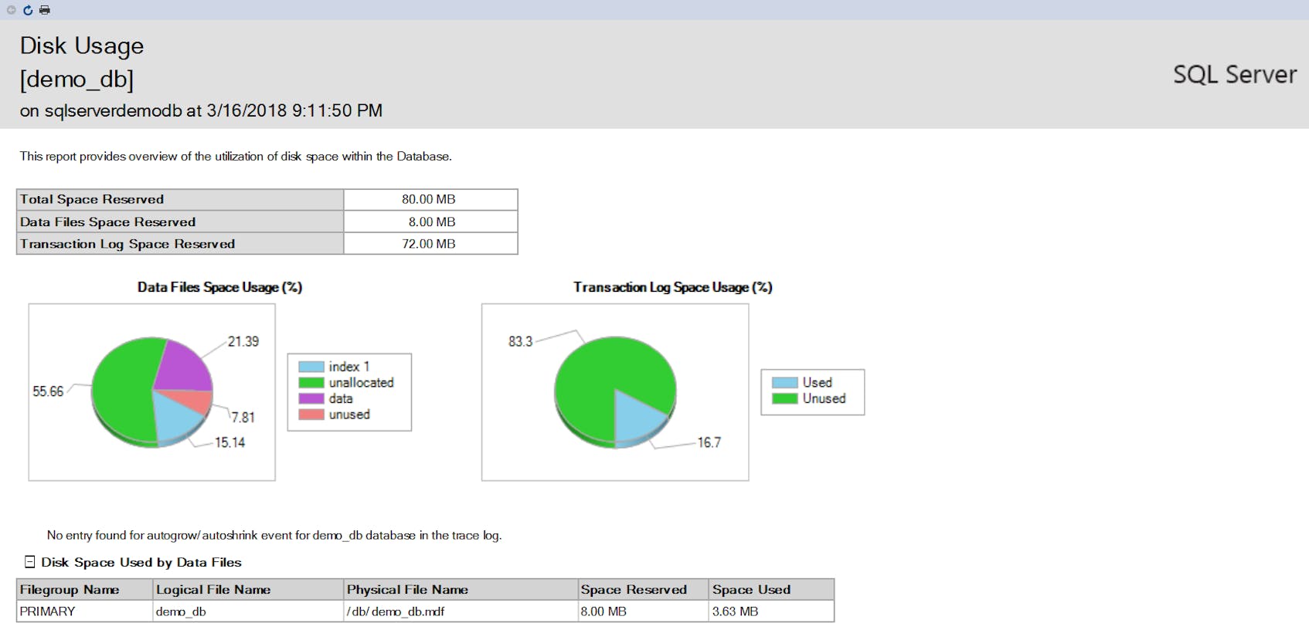Click the Print report icon
The image size is (1309, 640).
click(x=45, y=10)
